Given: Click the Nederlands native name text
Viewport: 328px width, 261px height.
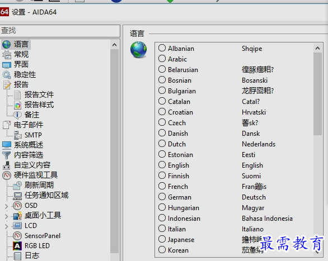Looking at the screenshot, I should (259, 144).
